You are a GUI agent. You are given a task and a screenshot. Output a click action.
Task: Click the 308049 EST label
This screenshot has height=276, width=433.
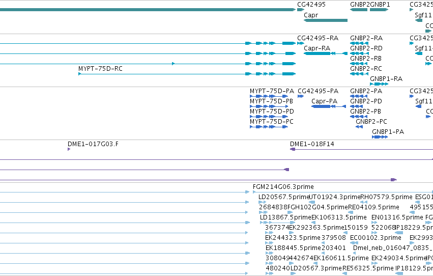(x=277, y=258)
